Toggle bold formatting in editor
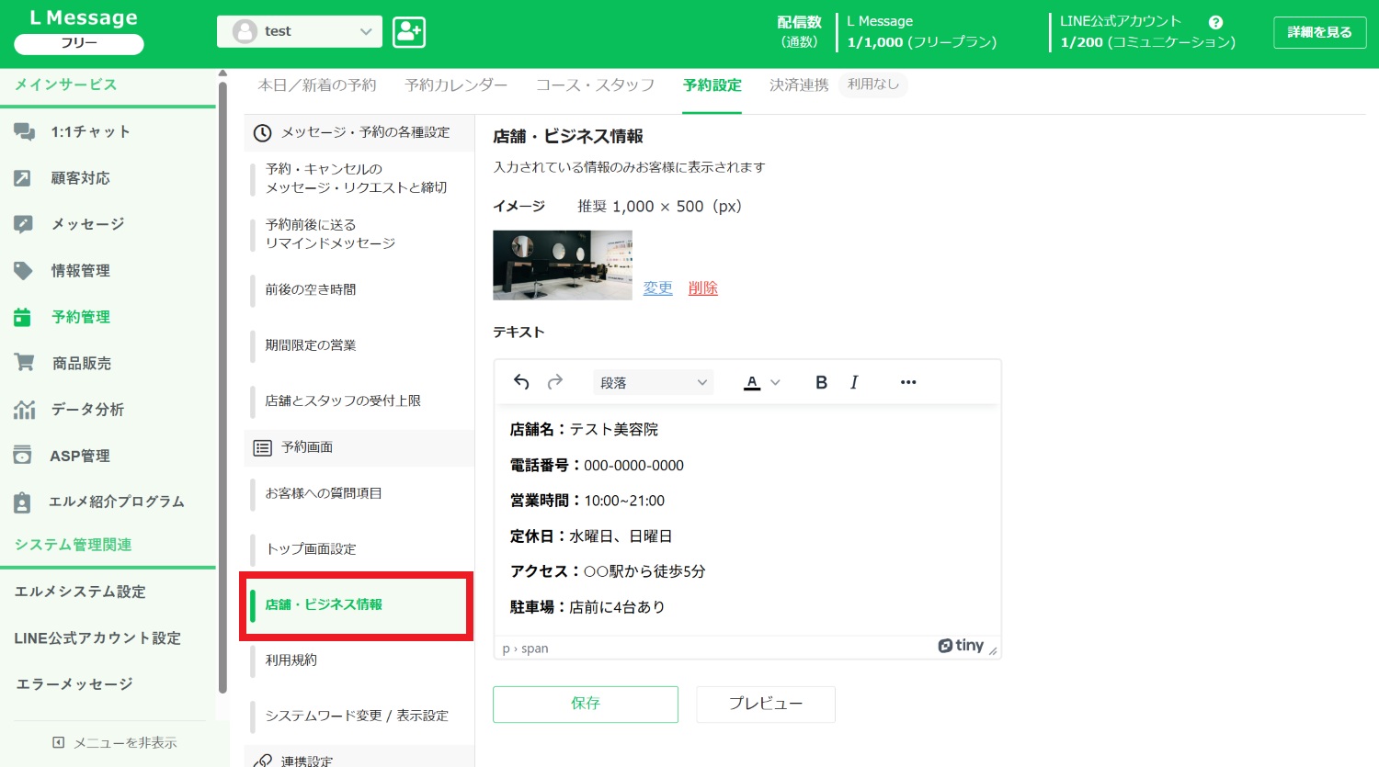The width and height of the screenshot is (1379, 767). click(x=821, y=382)
